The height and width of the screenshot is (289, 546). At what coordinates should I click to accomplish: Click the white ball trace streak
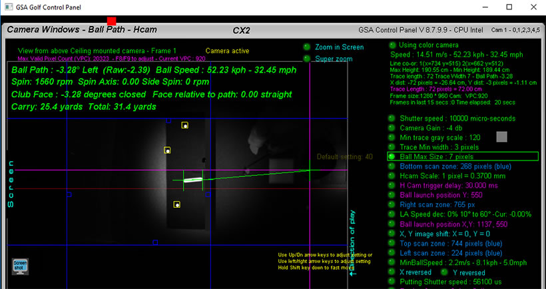pyautogui.click(x=193, y=180)
